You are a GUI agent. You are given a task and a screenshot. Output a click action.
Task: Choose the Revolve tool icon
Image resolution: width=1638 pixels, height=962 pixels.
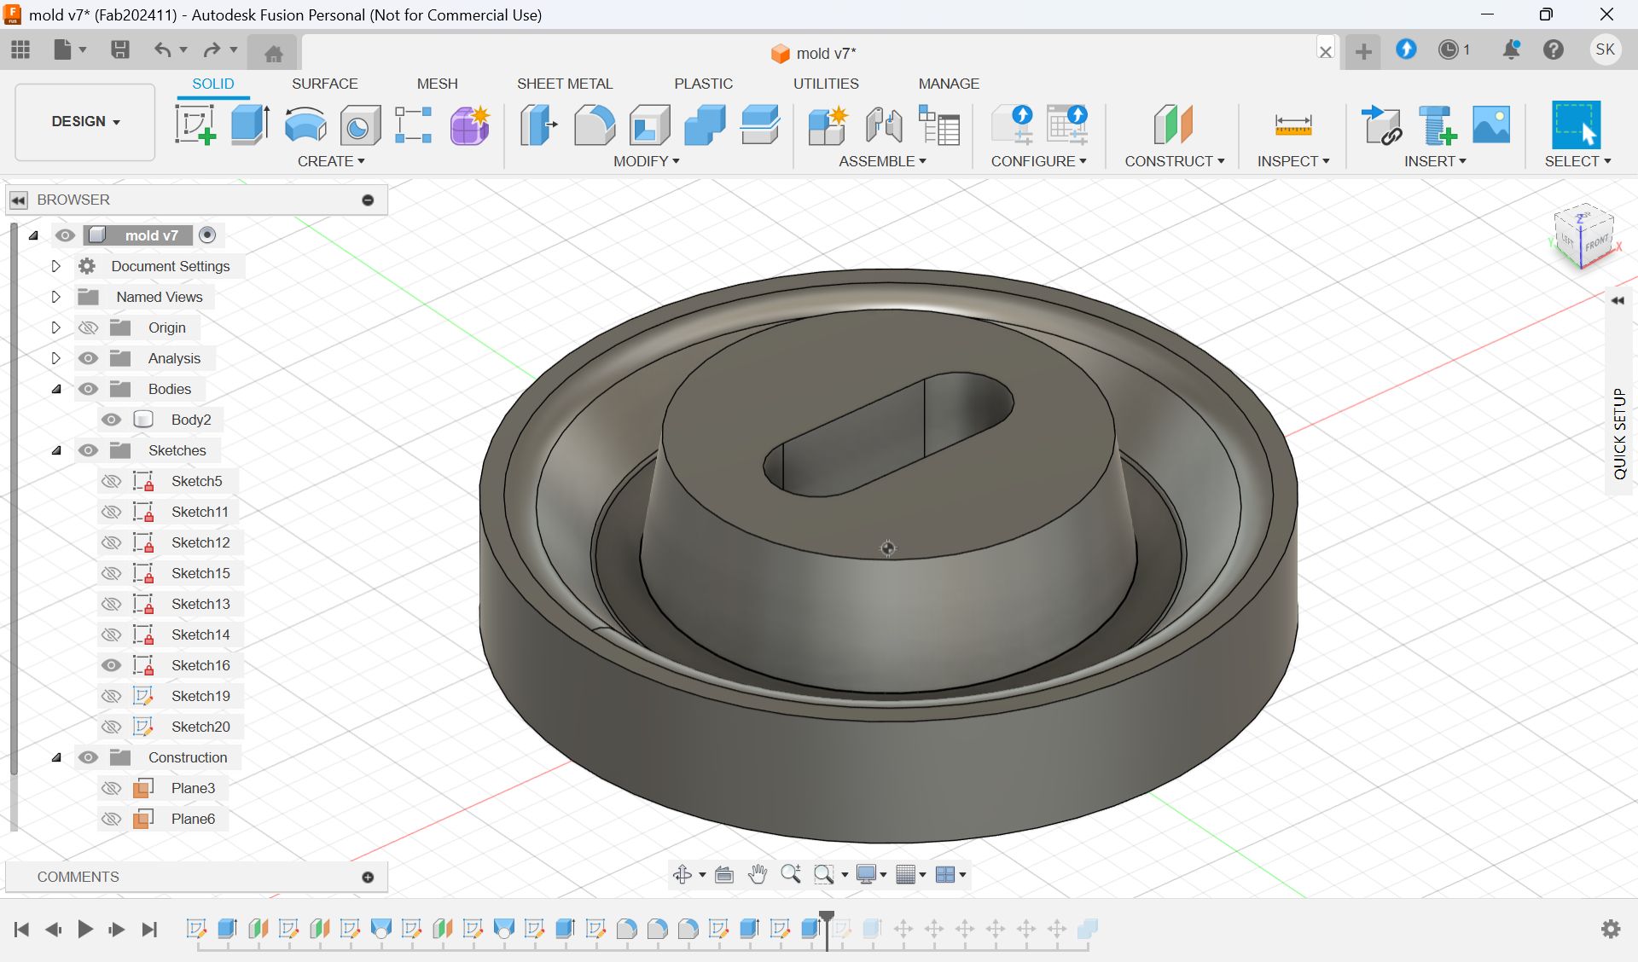click(x=305, y=125)
